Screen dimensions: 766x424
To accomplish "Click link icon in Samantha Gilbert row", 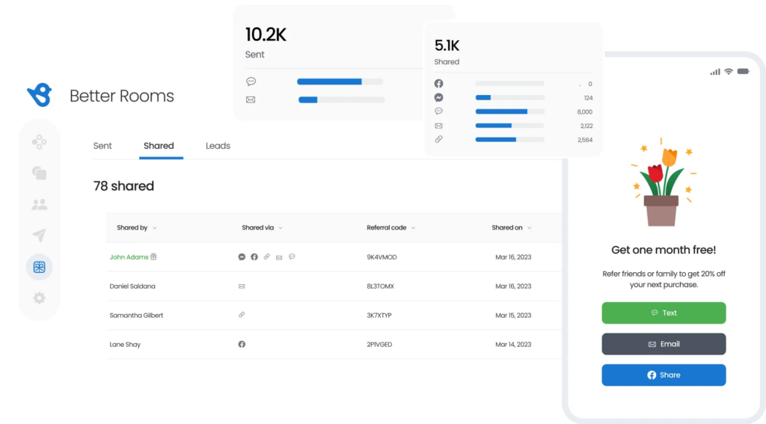I will click(242, 315).
